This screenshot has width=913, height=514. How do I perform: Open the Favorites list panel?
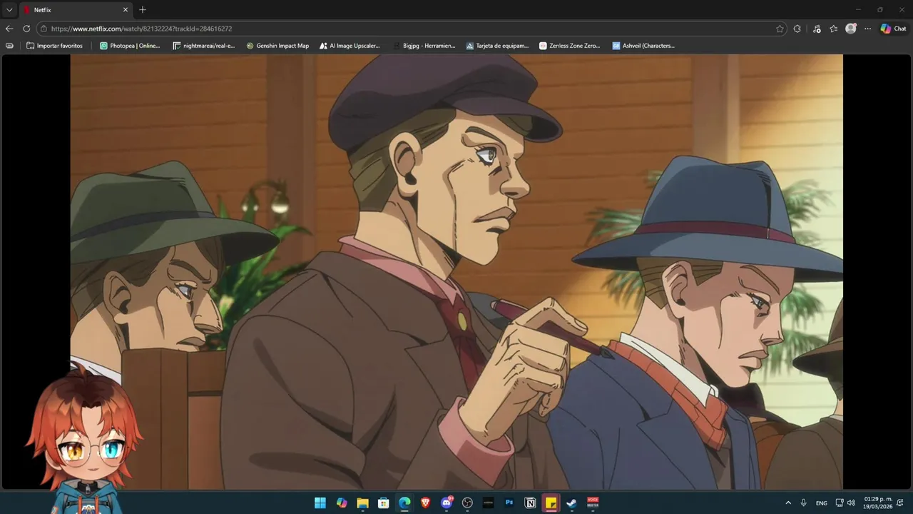833,29
